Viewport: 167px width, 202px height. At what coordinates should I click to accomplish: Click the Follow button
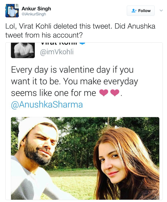[x=141, y=11]
